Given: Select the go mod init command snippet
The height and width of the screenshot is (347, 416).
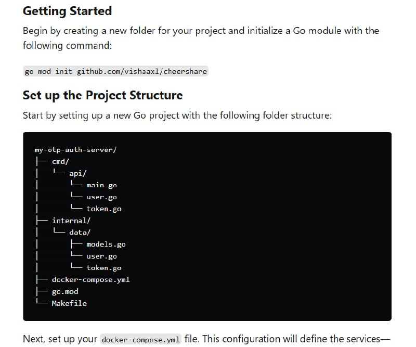Looking at the screenshot, I should 115,71.
